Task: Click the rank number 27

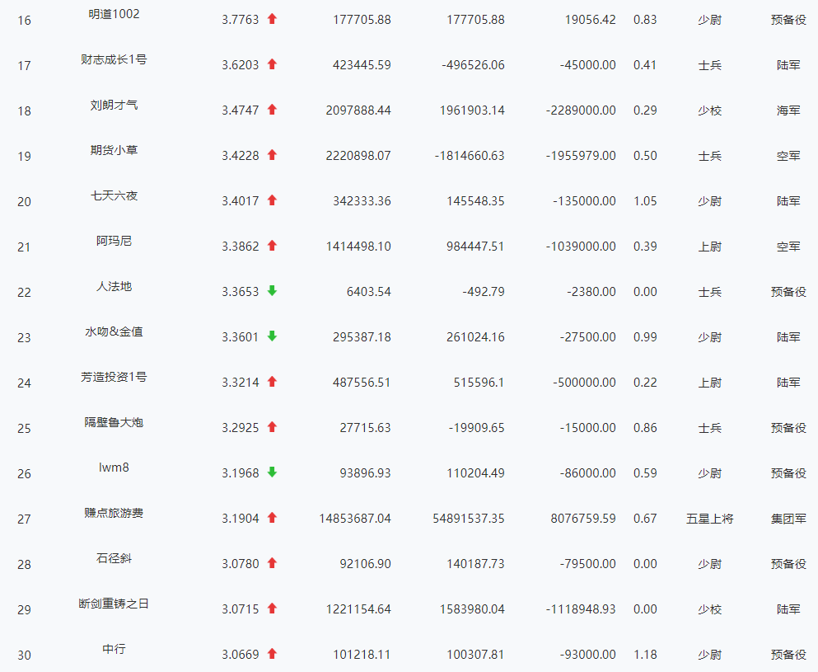Action: coord(24,519)
